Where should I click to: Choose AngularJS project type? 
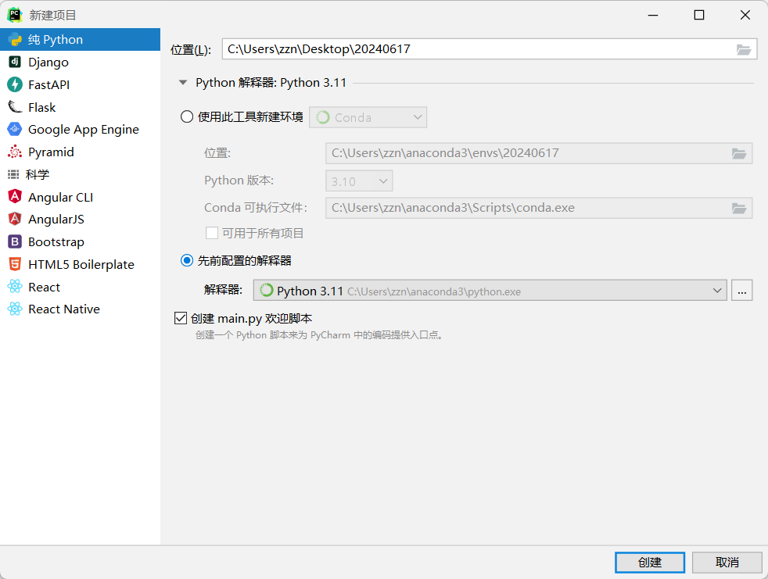point(80,219)
